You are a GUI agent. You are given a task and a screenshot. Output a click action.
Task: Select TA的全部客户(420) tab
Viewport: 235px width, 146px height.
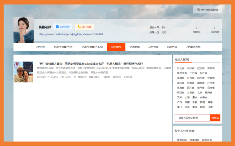click(92, 47)
